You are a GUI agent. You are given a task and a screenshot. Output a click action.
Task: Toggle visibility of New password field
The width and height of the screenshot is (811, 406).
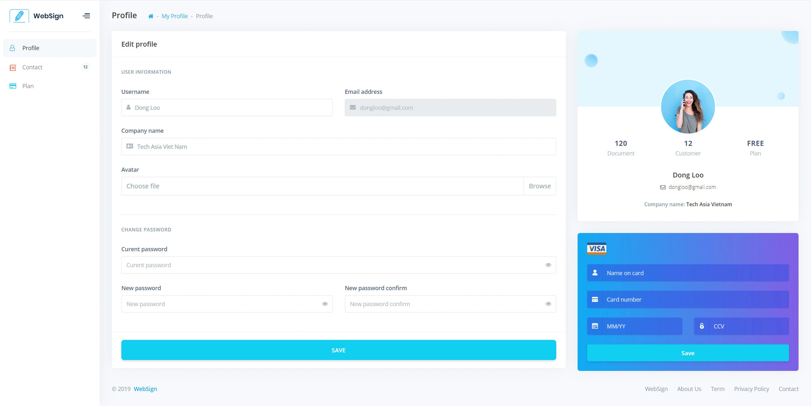325,304
